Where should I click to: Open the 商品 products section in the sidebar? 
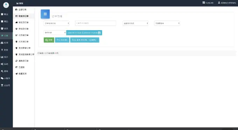pos(5,21)
